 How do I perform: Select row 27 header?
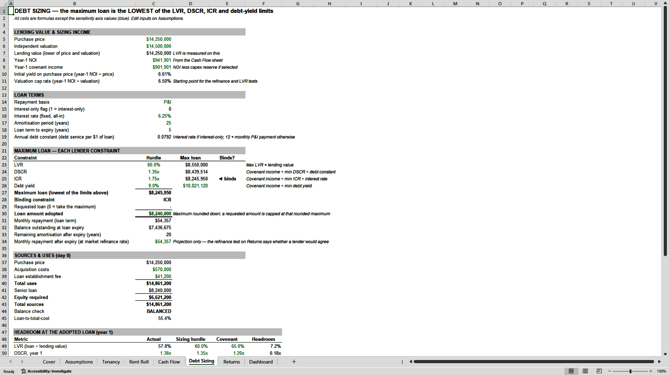click(x=4, y=193)
